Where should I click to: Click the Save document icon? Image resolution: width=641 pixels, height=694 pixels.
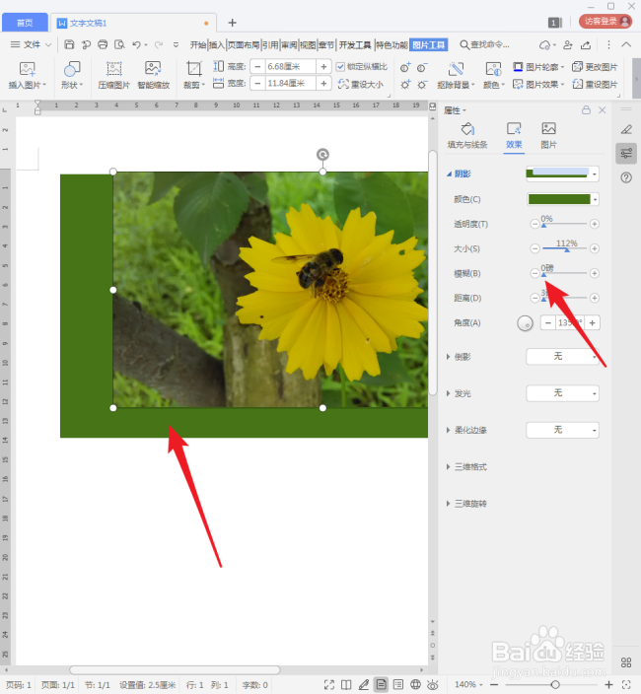[69, 44]
